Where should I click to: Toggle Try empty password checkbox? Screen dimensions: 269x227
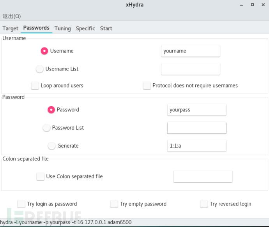point(114,204)
